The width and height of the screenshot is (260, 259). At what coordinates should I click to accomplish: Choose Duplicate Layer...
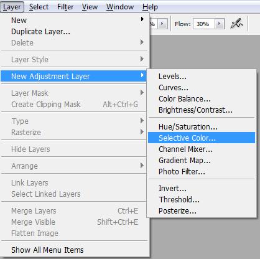pos(75,31)
